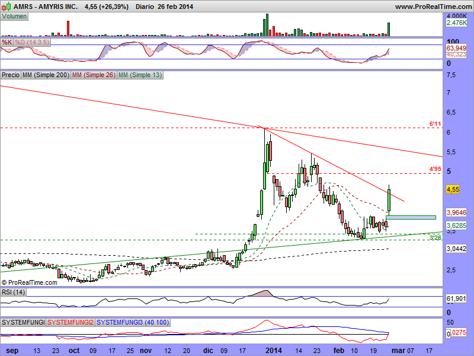Click the %K stochastic label
The width and height of the screenshot is (474, 356).
pyautogui.click(x=7, y=42)
